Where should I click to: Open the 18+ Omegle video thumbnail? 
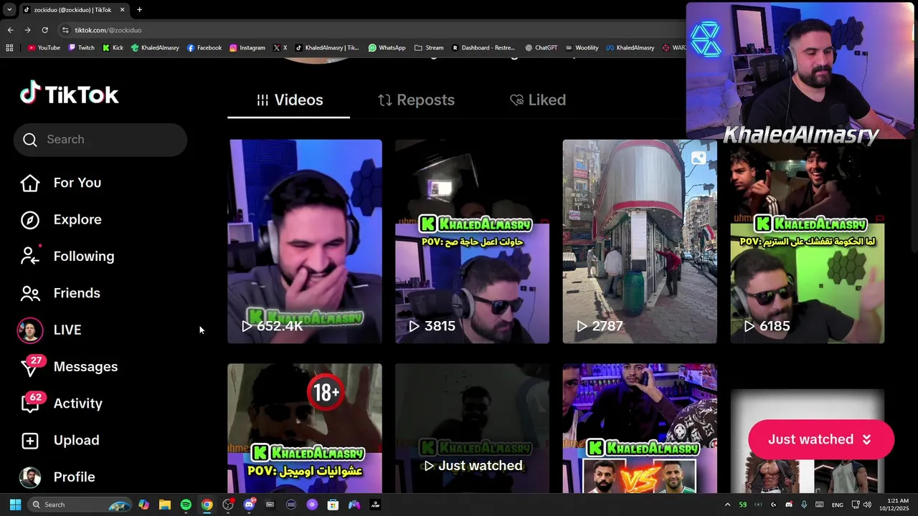[305, 429]
